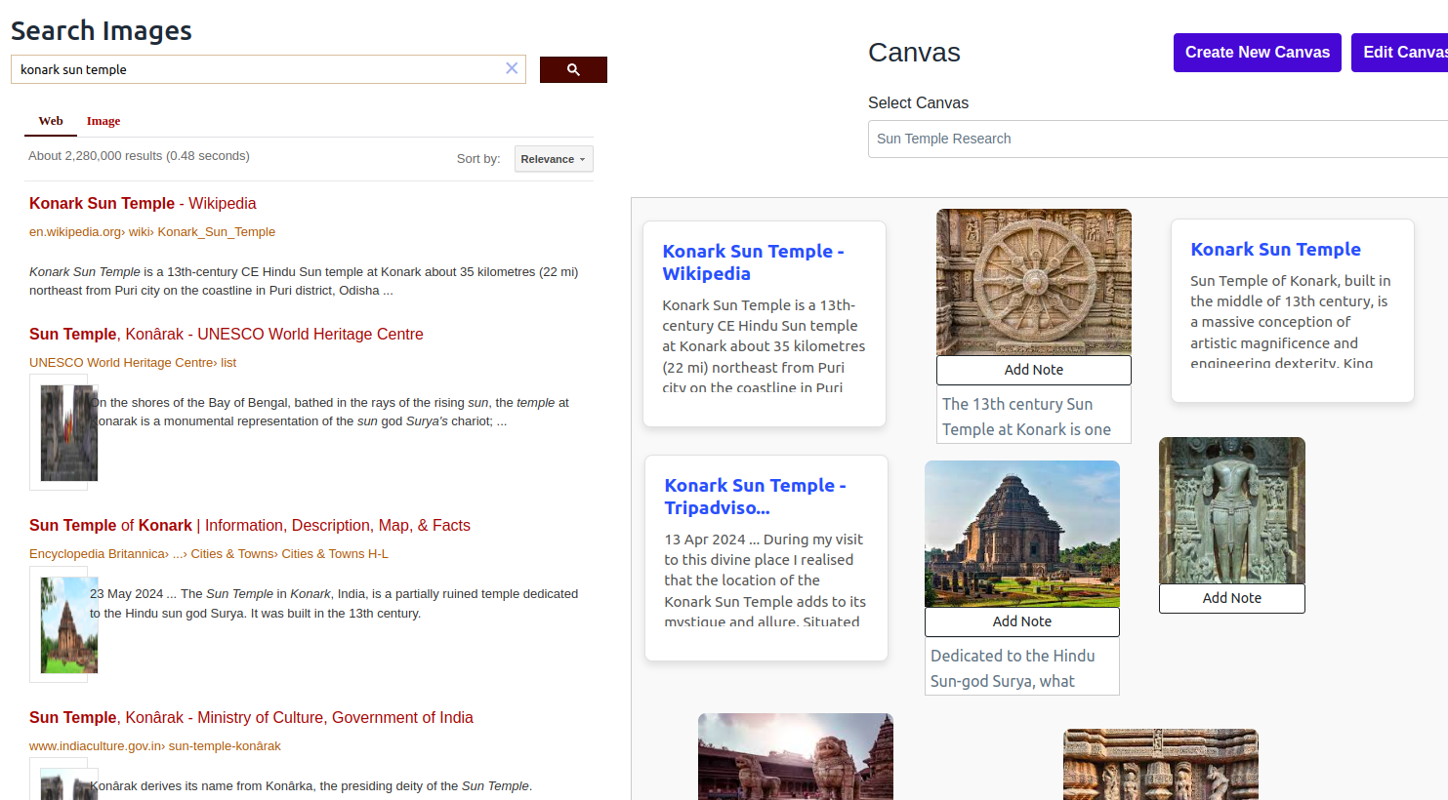
Task: Open the Britannica Sun Temple of Konark result
Action: [251, 525]
